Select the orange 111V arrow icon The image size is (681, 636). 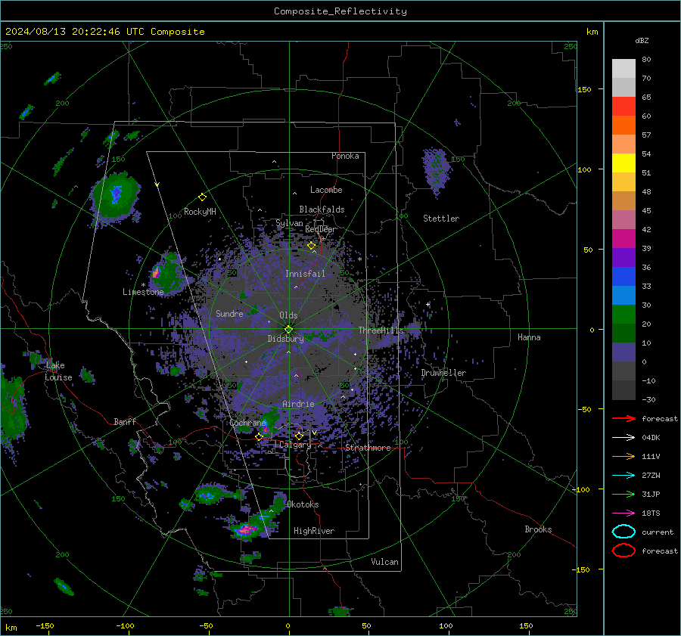point(623,456)
